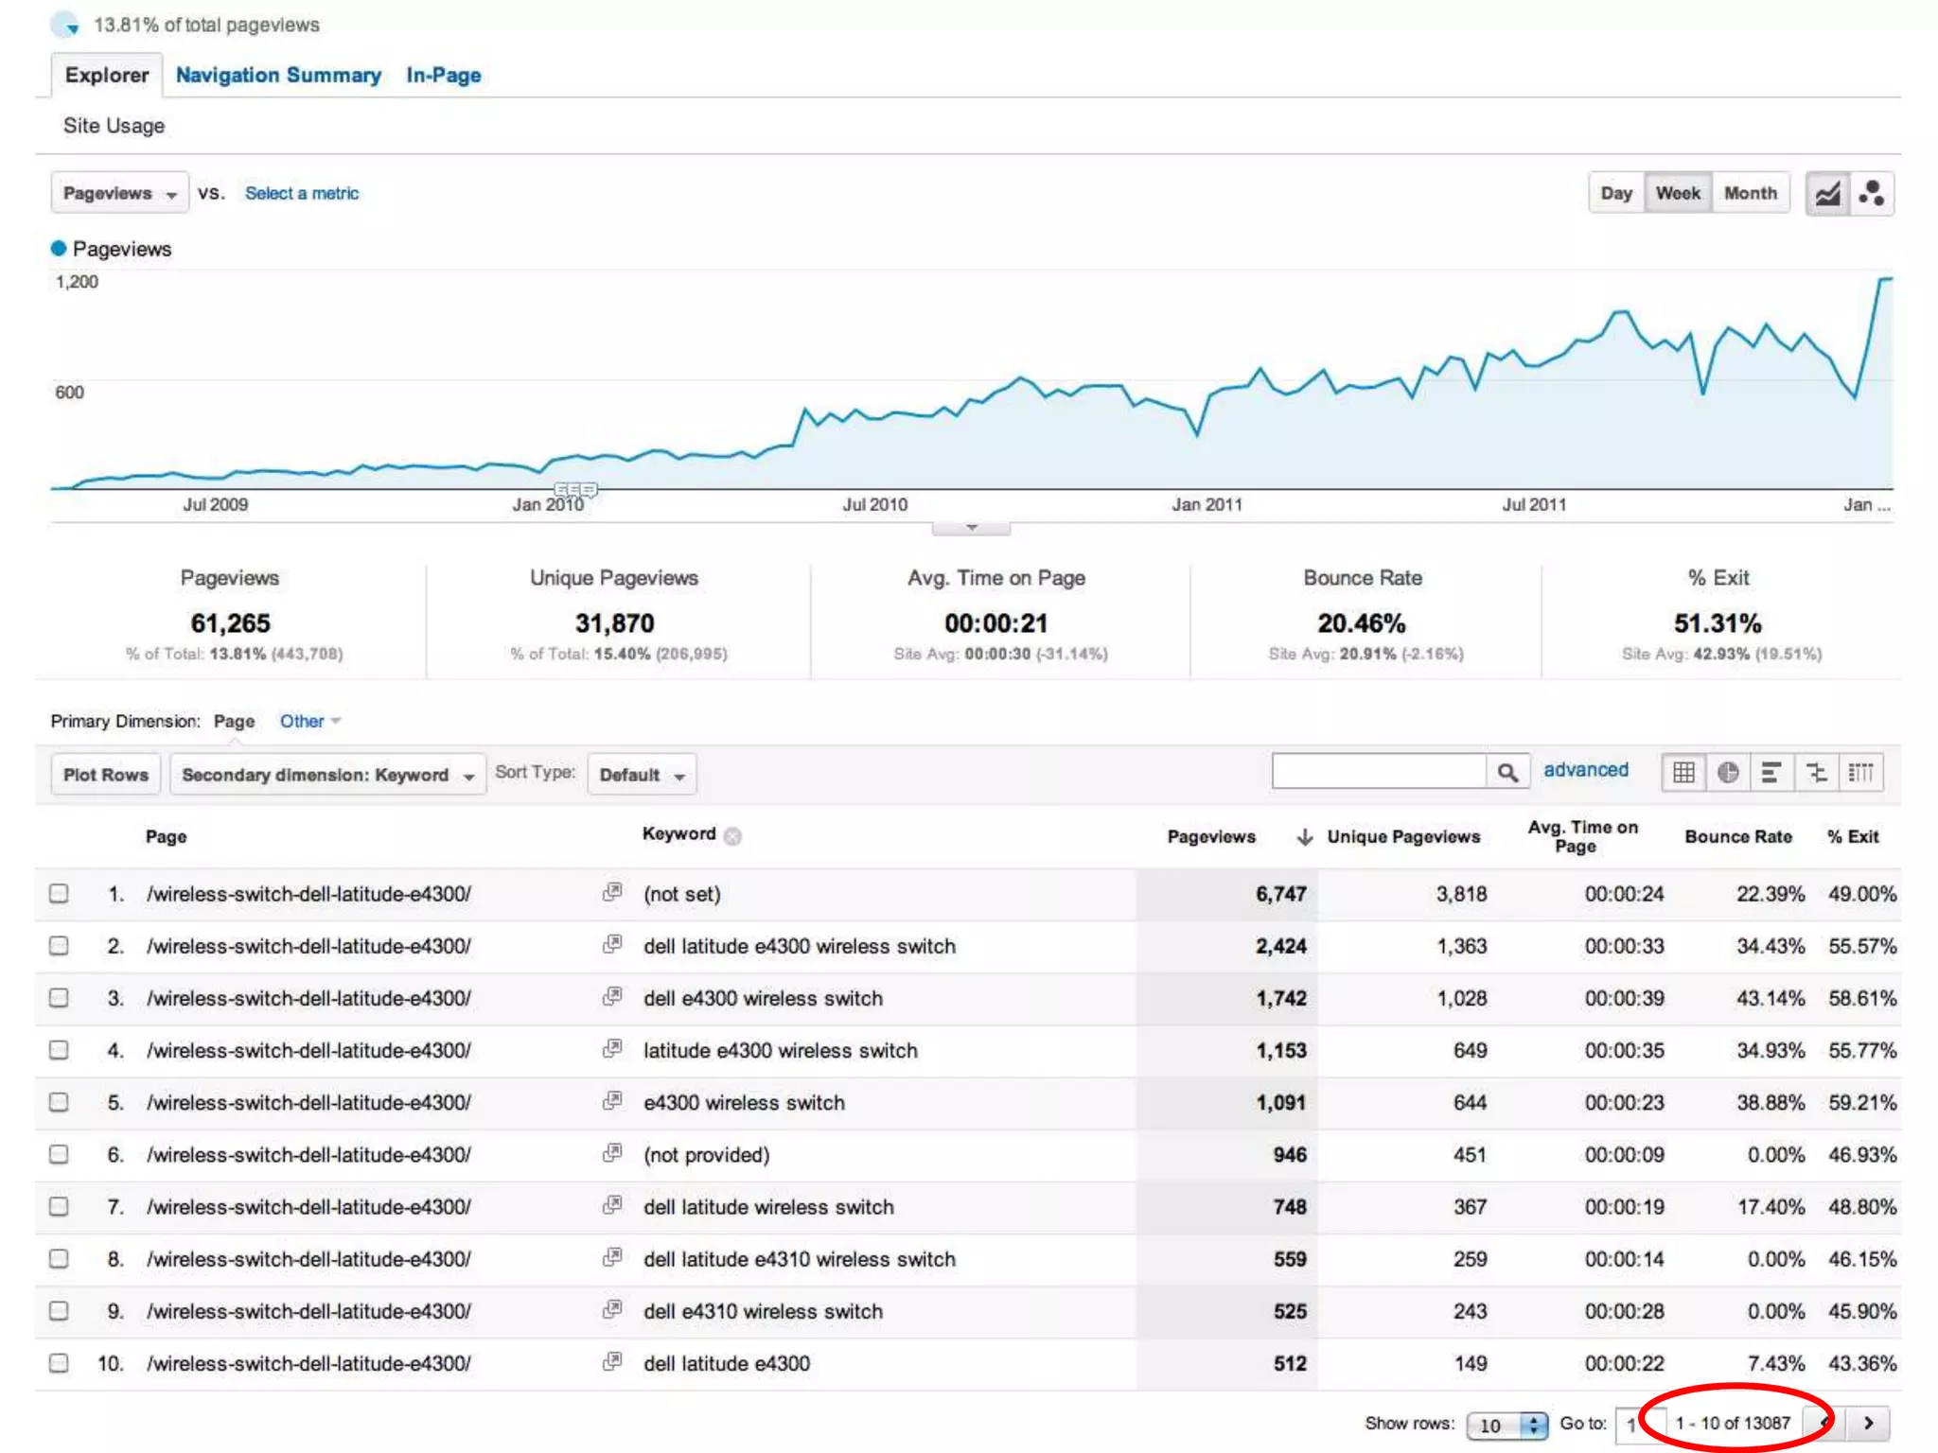1938x1453 pixels.
Task: Select the performance bar view icon
Action: tap(1771, 773)
